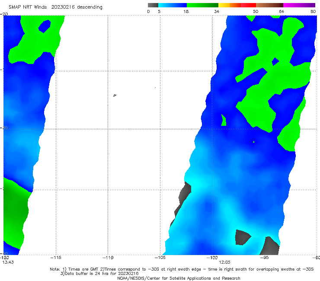Click the color bar label "34"
This screenshot has height=281, width=320.
tap(217, 12)
